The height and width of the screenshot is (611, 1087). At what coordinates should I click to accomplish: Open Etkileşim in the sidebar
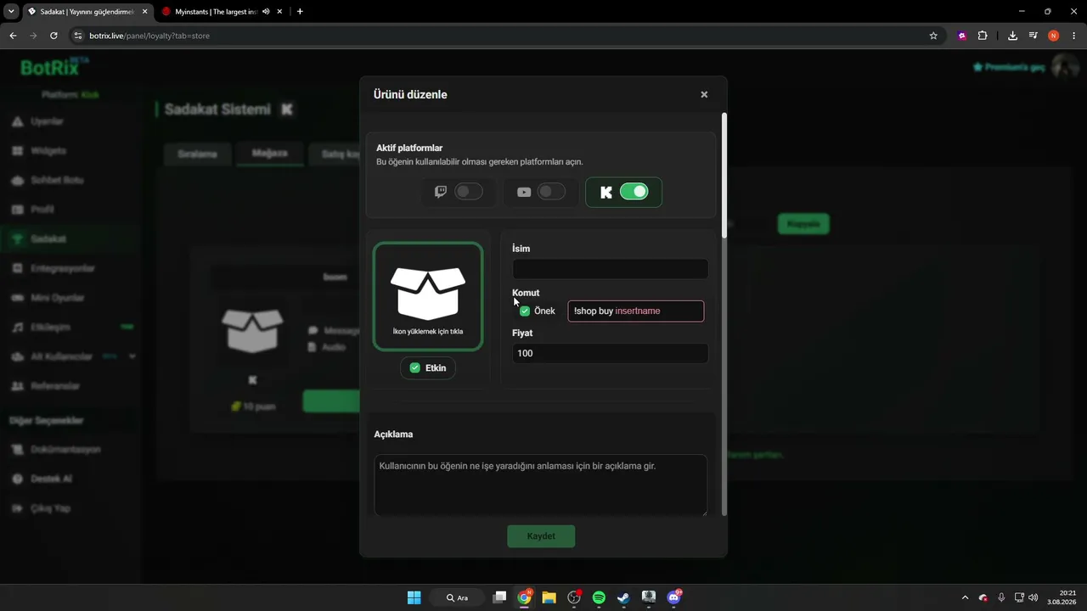pyautogui.click(x=51, y=328)
